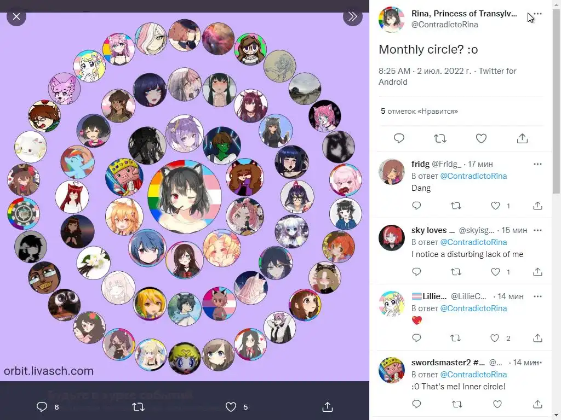Like the Monthly circle tweet in sidebar
Image resolution: width=561 pixels, height=420 pixels.
coord(481,138)
